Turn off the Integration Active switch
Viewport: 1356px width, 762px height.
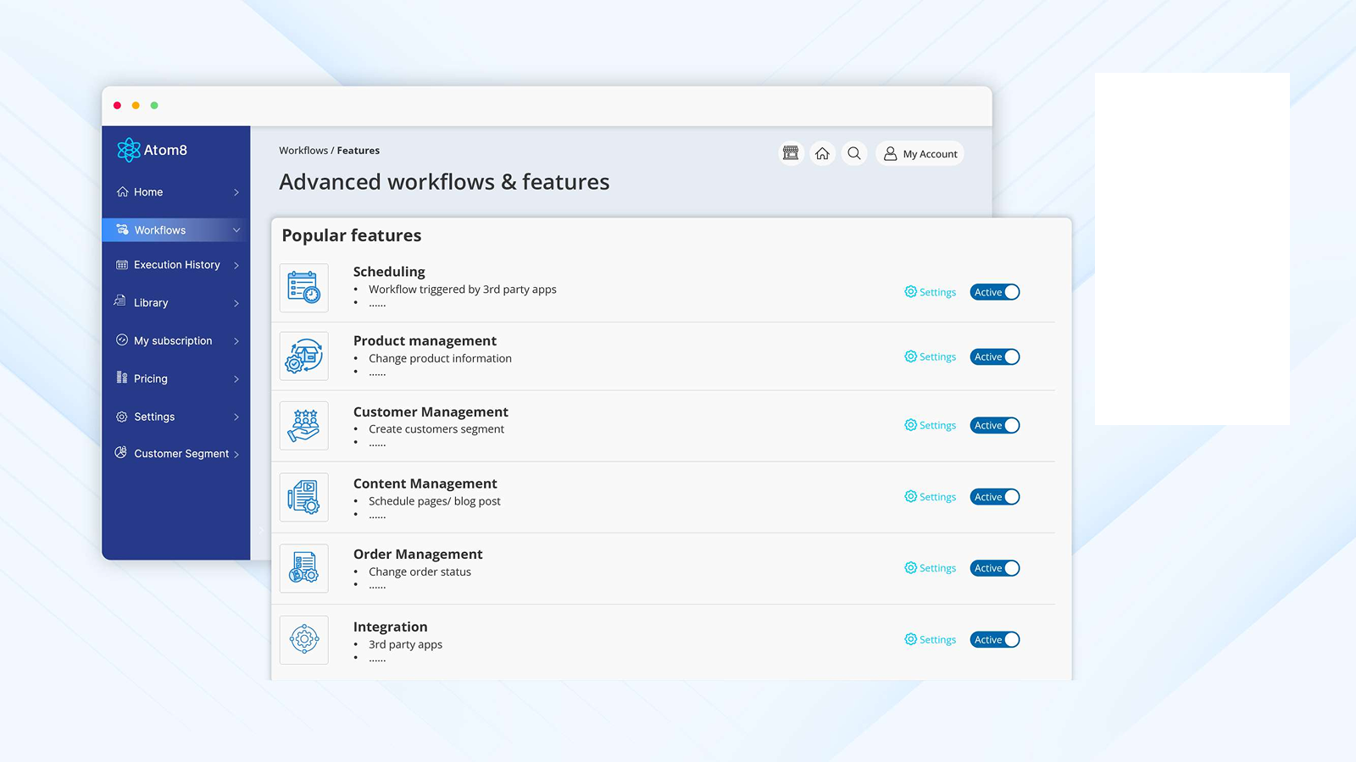994,639
